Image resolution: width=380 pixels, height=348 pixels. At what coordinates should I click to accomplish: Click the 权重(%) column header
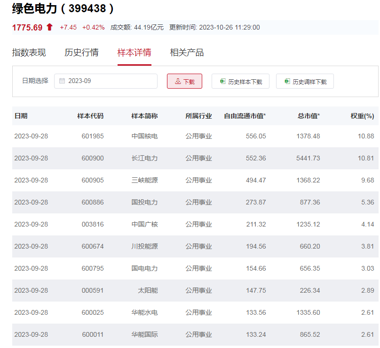[362, 116]
